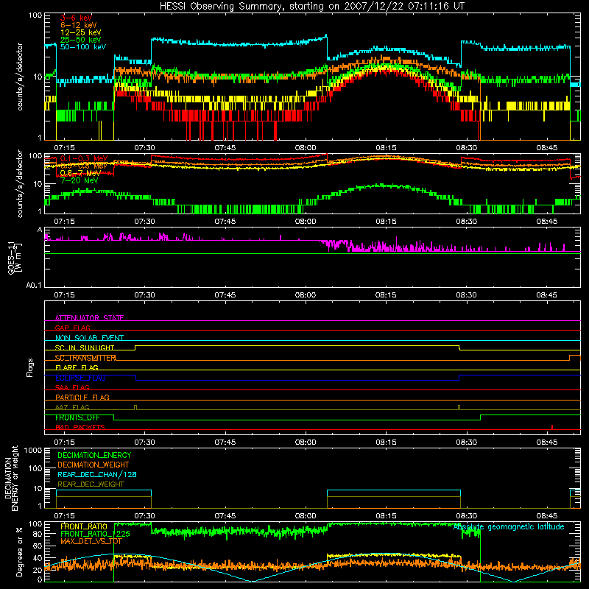
Task: Click the NON_SOLAR_EVENT flag label
Action: pyautogui.click(x=89, y=338)
